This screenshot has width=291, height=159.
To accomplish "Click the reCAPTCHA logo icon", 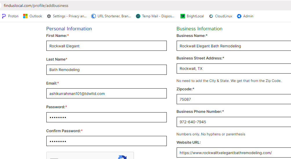I will 122,157.
